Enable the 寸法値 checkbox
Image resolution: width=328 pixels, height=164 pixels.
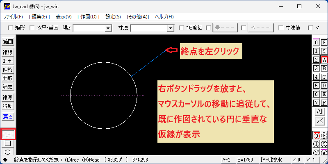281,28
